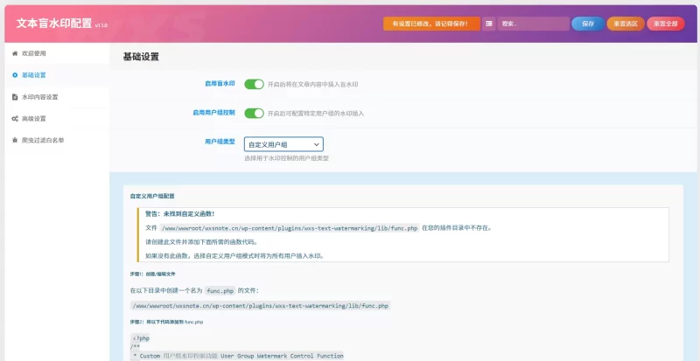Focus the 搜索 input field
700x361 pixels.
(x=534, y=24)
